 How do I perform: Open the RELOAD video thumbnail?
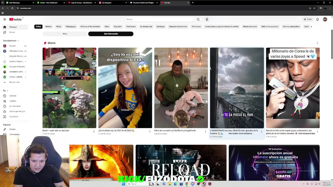pos(181,163)
